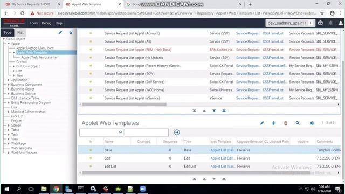Add new record with plus icon

coord(274,123)
